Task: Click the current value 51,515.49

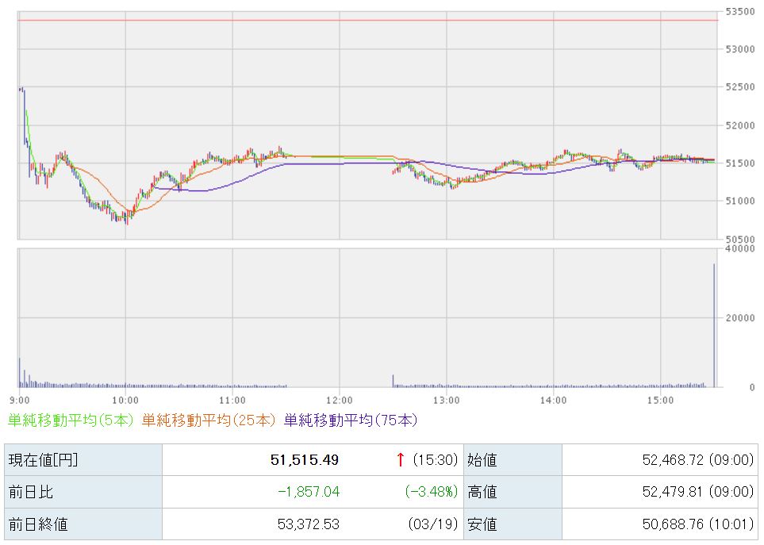Action: (x=304, y=460)
